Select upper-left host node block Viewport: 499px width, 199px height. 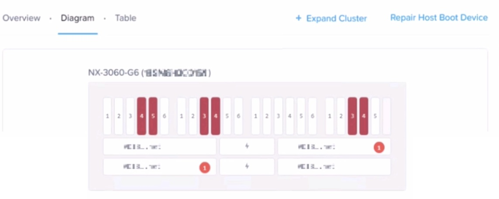159,146
